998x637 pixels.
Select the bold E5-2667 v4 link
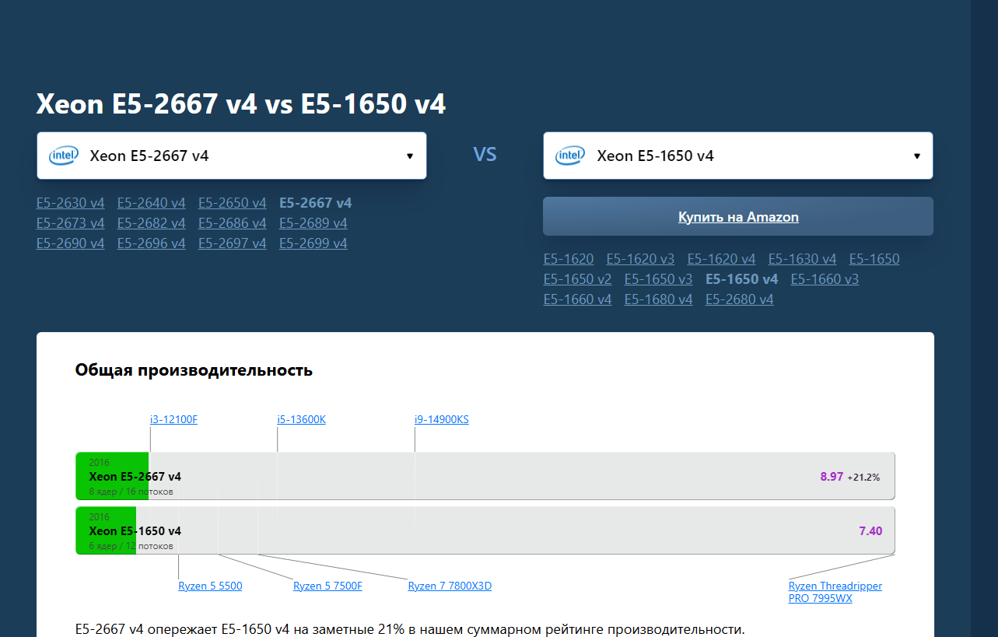pos(315,203)
